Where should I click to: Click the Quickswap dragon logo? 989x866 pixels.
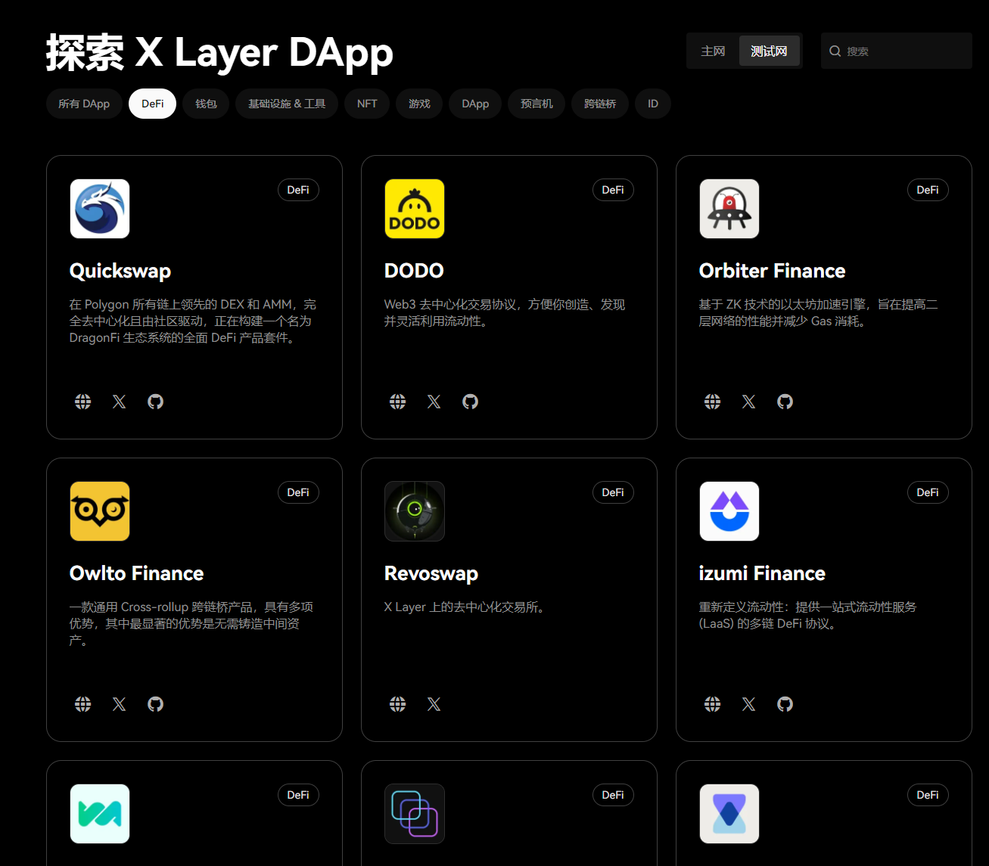[x=100, y=209]
